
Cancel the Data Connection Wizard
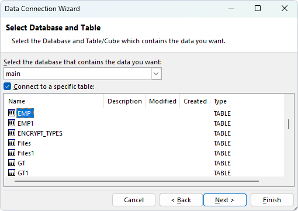coord(134,200)
